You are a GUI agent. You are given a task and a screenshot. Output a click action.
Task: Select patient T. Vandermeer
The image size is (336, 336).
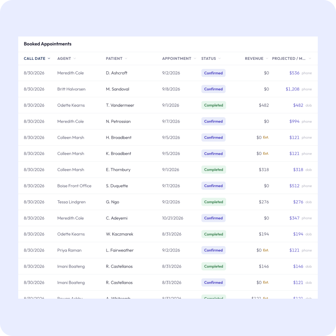pos(120,105)
